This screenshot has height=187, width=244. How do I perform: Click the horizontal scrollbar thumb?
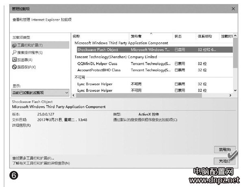click(139, 95)
